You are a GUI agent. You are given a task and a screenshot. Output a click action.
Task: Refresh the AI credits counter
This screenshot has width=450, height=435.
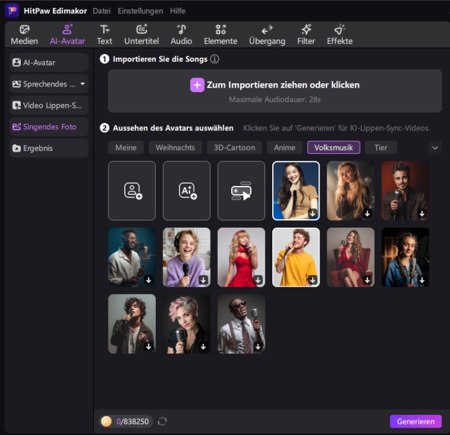[x=163, y=420]
